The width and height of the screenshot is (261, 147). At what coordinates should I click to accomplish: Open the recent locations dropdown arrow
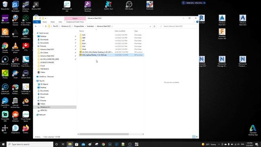pyautogui.click(x=43, y=26)
